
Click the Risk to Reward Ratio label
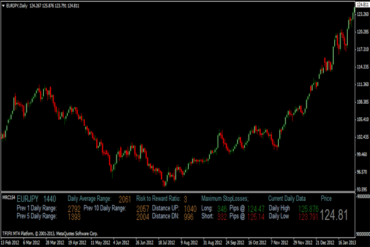click(x=158, y=199)
